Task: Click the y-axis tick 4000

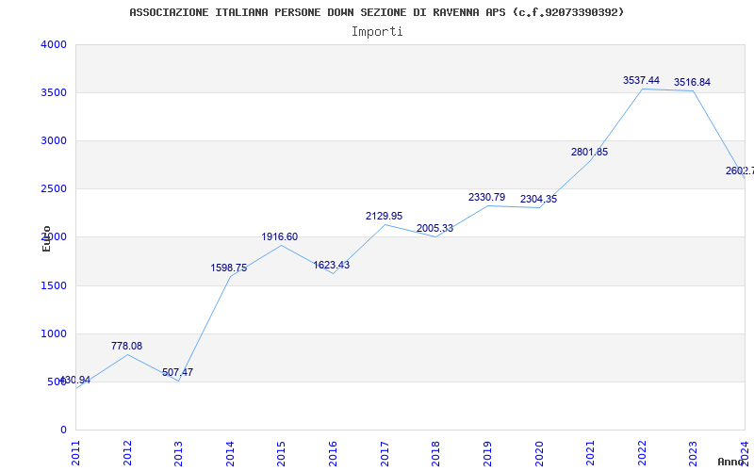Action: tap(54, 44)
